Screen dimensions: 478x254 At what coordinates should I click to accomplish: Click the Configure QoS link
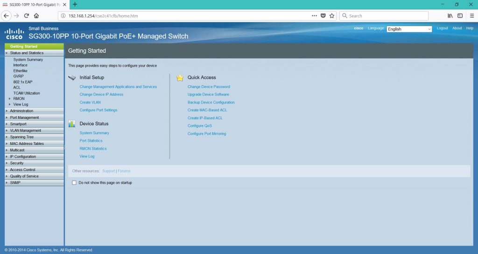point(200,126)
